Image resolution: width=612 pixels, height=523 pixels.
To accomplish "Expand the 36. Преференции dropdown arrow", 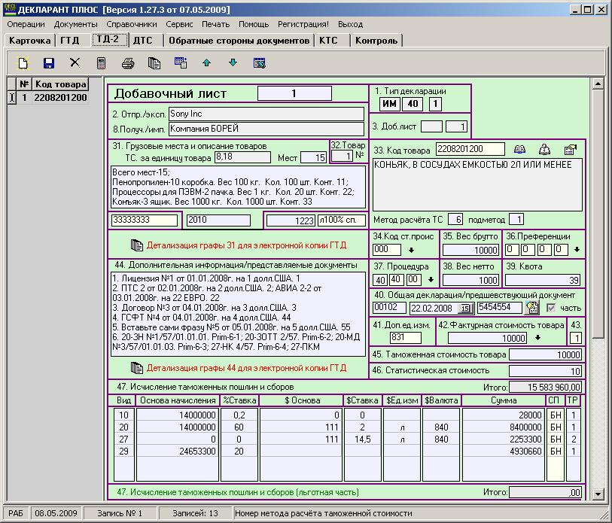I will 578,250.
